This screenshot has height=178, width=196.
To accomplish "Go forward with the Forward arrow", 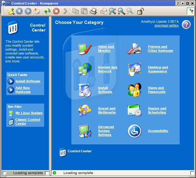I will pos(28,11).
